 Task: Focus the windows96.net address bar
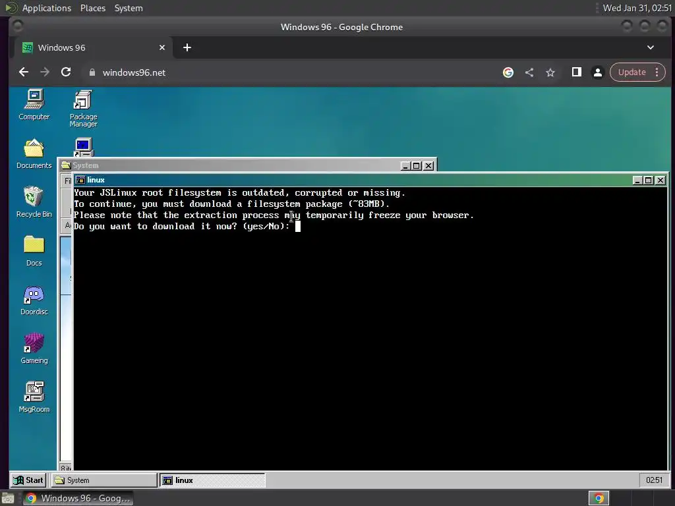point(289,72)
